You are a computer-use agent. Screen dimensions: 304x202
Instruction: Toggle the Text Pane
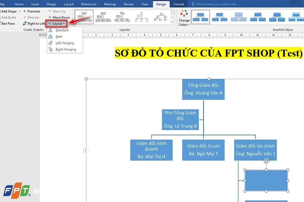coord(8,23)
